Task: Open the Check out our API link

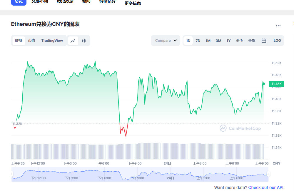Action: tap(266, 187)
